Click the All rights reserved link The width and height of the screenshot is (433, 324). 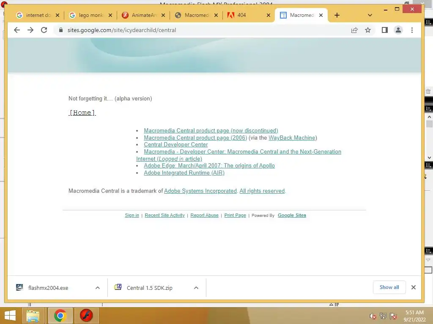[262, 191]
